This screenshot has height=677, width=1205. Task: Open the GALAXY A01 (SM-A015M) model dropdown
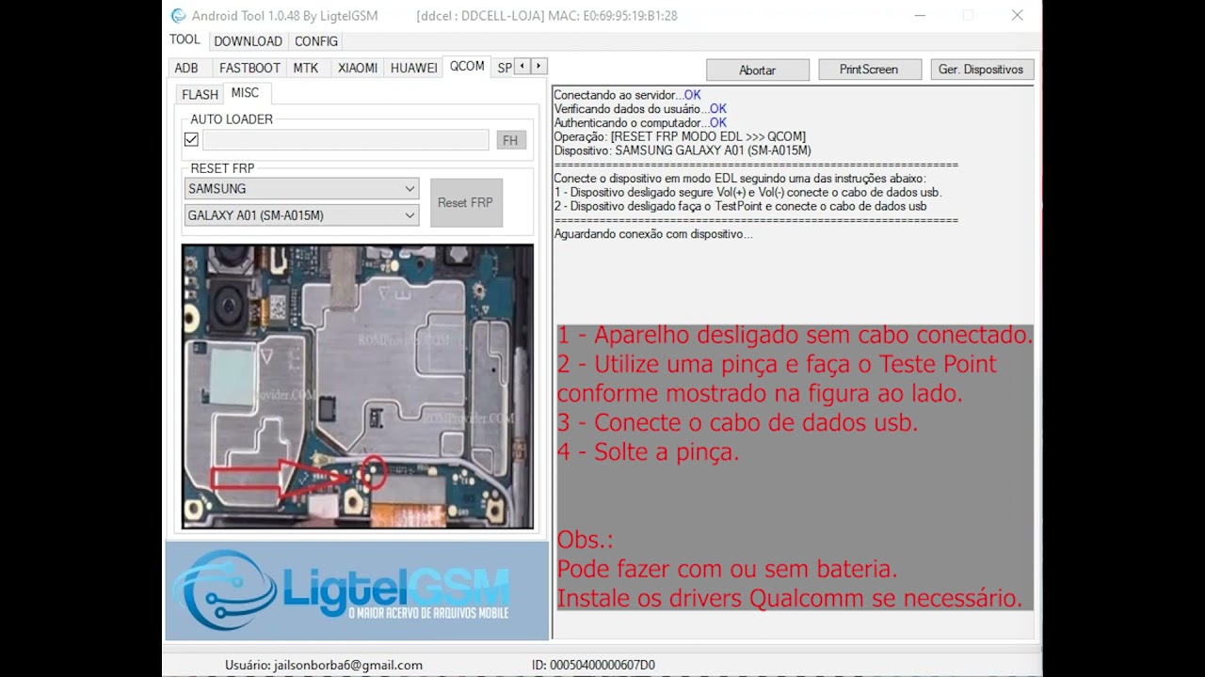301,215
